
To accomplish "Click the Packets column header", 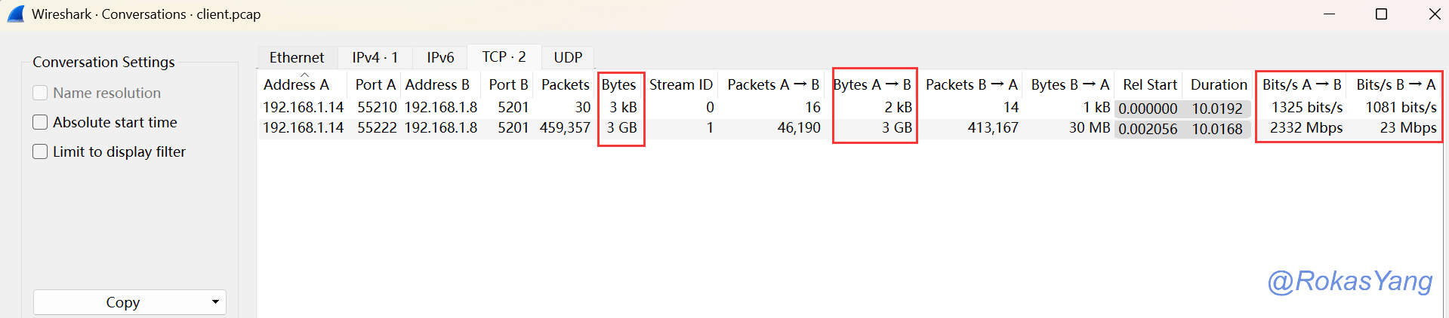I will click(x=565, y=84).
